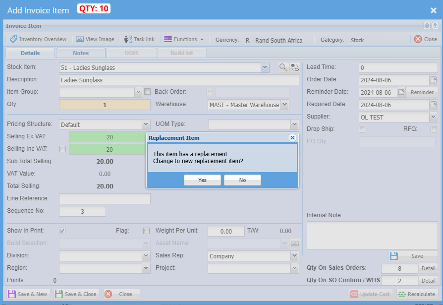Click No in Replacement Item dialog
Screen dimensions: 443x305
pyautogui.click(x=242, y=180)
